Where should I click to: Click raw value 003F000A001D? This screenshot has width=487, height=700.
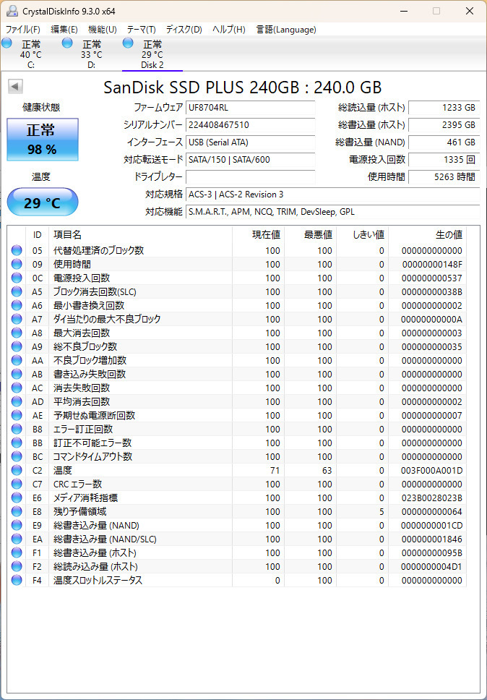431,471
